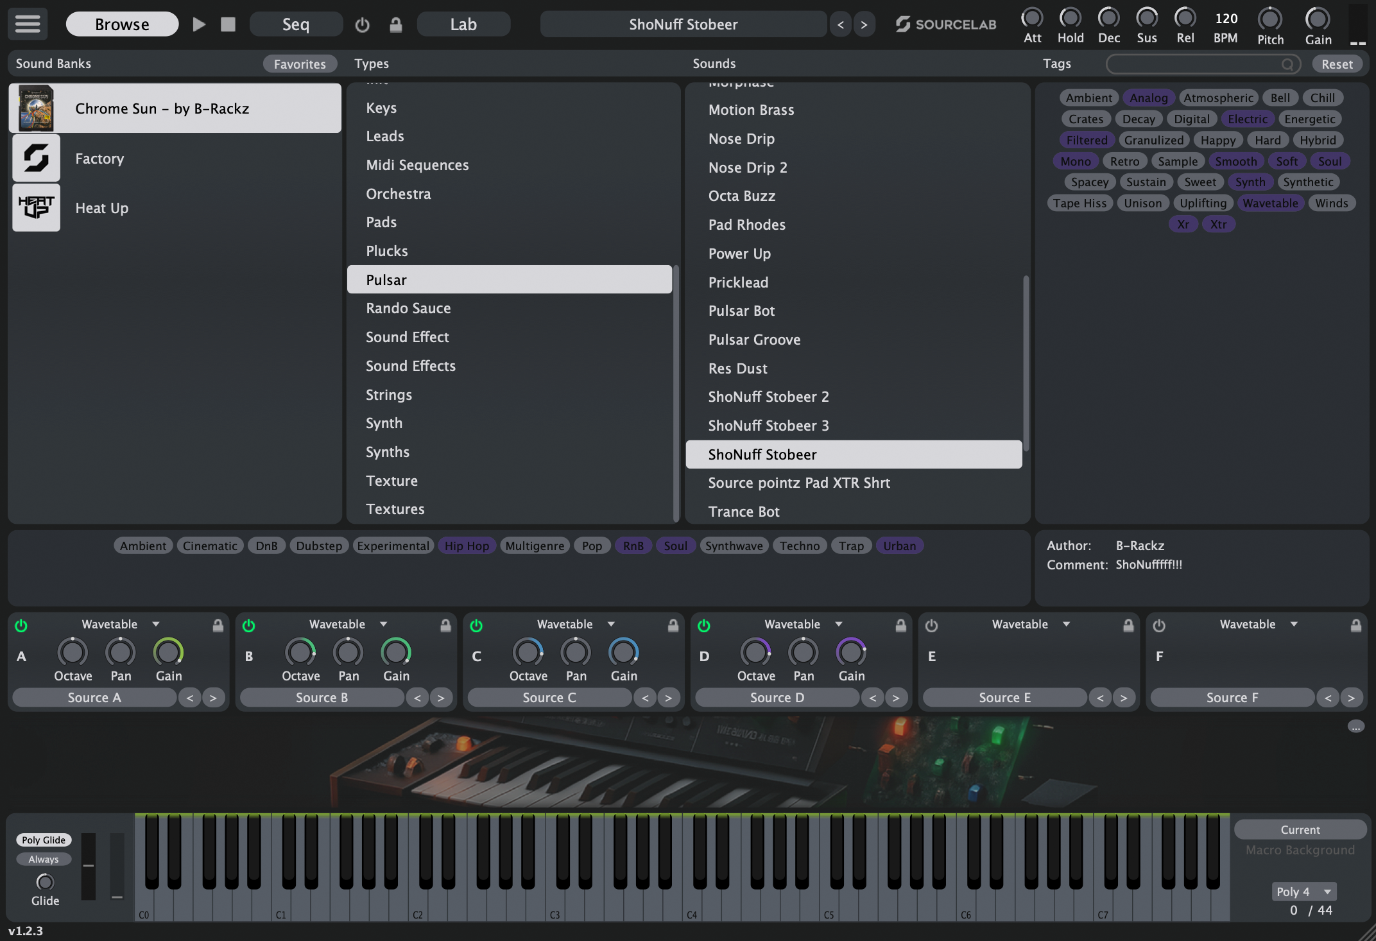The image size is (1376, 941).
Task: Click the Glide knob
Action: click(45, 881)
